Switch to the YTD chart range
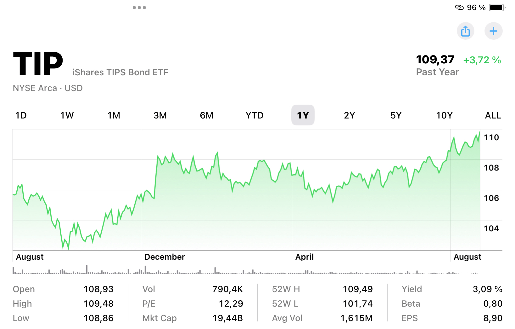This screenshot has width=515, height=329. 254,115
